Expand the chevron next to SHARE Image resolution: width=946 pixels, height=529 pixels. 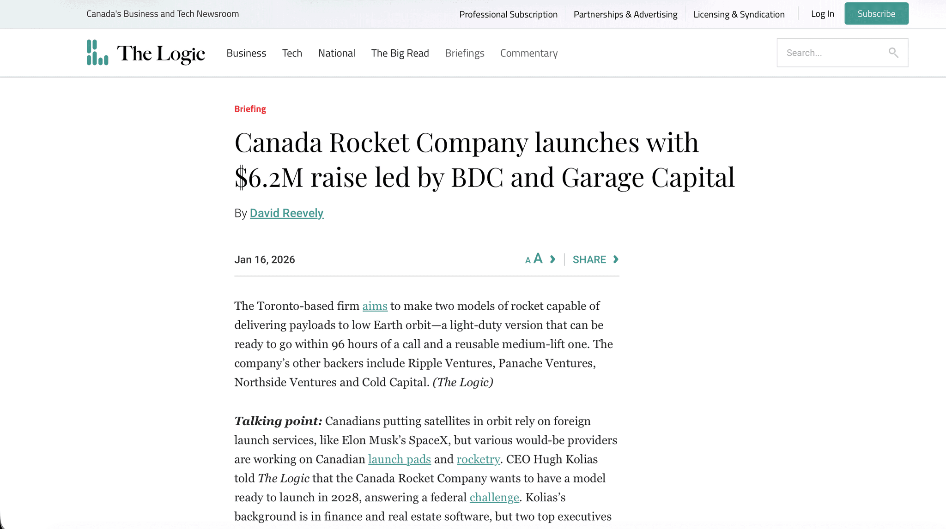[x=616, y=259]
